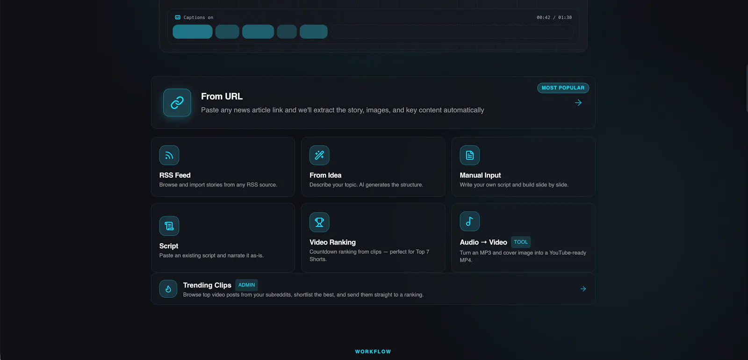
Task: Click the Manual Input document icon
Action: (470, 155)
